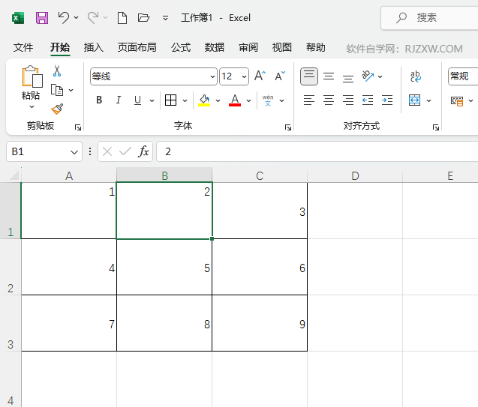
Task: Open the 文件 menu
Action: (23, 47)
